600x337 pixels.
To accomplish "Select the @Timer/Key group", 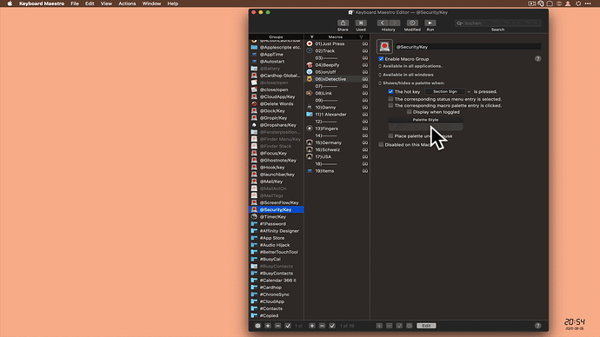I will (277, 217).
